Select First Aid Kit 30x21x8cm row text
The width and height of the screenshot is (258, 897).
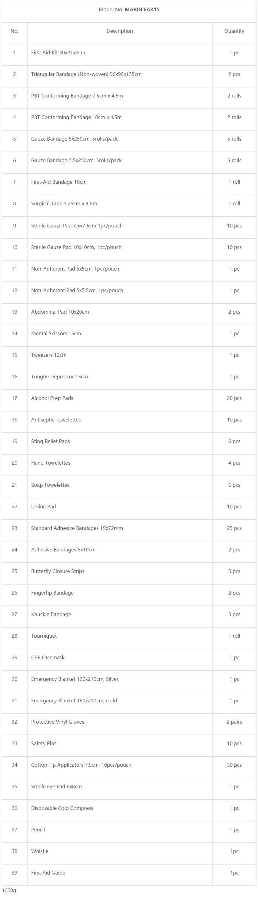(x=58, y=53)
